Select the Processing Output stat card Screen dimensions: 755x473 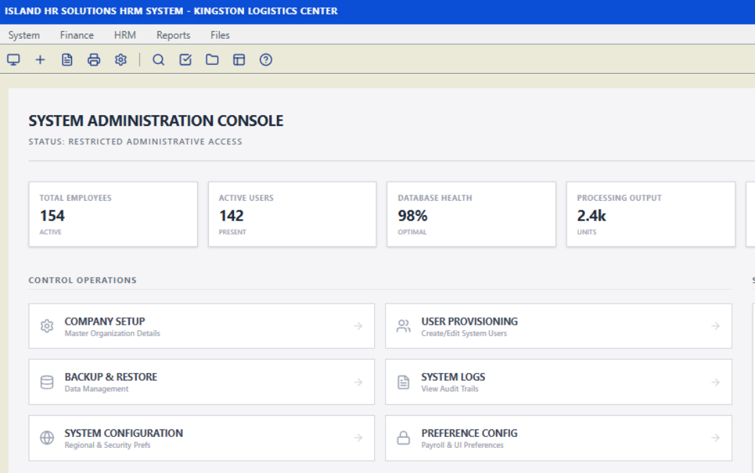[x=651, y=214]
